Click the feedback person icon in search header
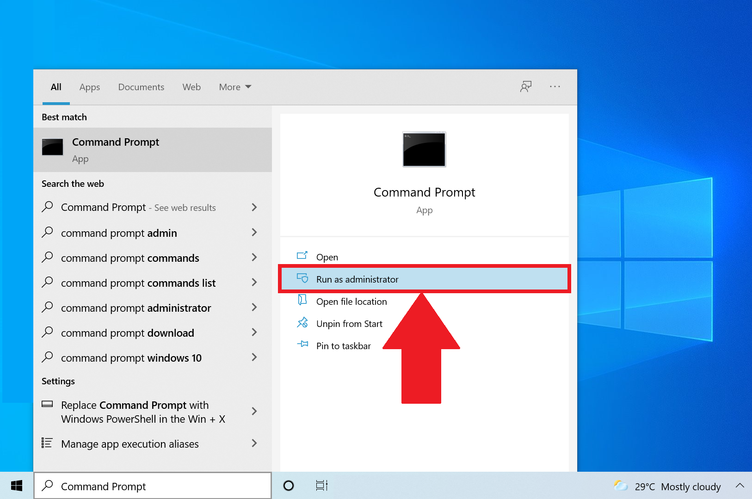This screenshot has width=752, height=499. 526,86
